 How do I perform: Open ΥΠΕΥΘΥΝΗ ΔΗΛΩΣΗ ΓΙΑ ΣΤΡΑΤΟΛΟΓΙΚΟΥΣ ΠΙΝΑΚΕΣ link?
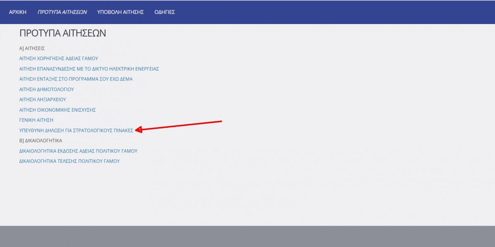[76, 130]
